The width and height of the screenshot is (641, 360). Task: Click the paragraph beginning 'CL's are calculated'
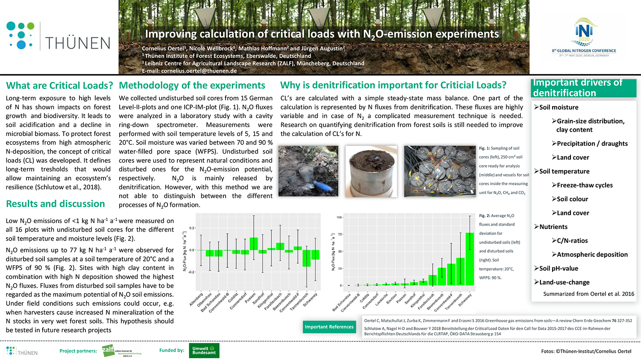pos(402,116)
